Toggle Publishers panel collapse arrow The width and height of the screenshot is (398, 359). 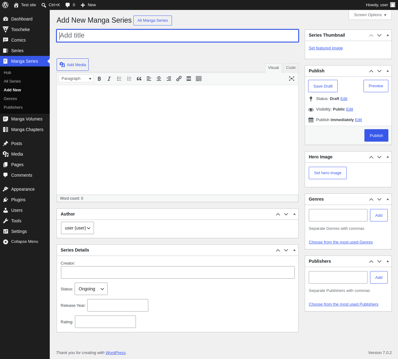(388, 261)
